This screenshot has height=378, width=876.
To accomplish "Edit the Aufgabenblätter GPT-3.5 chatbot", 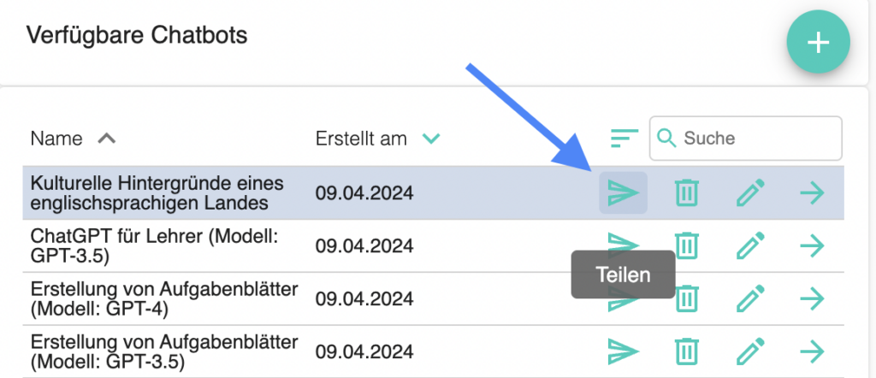I will click(x=749, y=351).
